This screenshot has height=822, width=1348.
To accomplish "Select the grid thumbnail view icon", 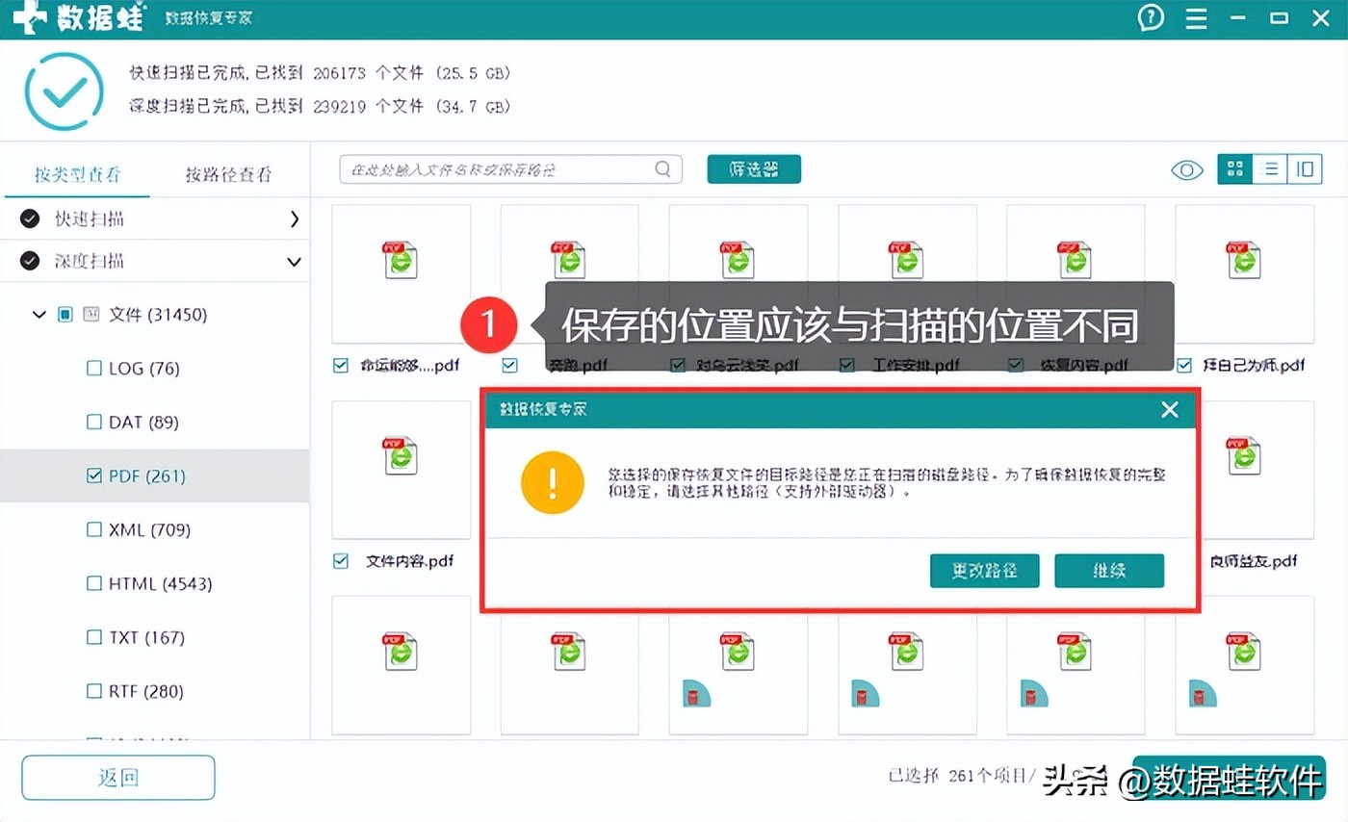I will [x=1234, y=168].
